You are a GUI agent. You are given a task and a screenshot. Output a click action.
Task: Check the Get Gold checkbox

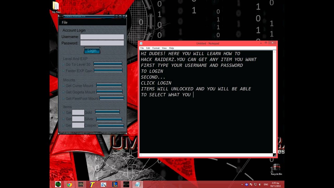(63, 113)
